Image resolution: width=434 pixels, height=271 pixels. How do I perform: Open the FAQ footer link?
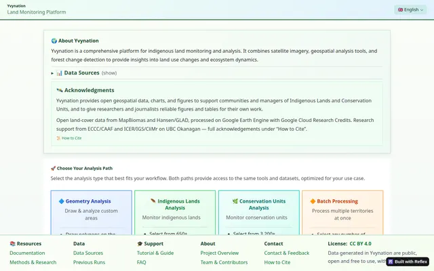(142, 262)
